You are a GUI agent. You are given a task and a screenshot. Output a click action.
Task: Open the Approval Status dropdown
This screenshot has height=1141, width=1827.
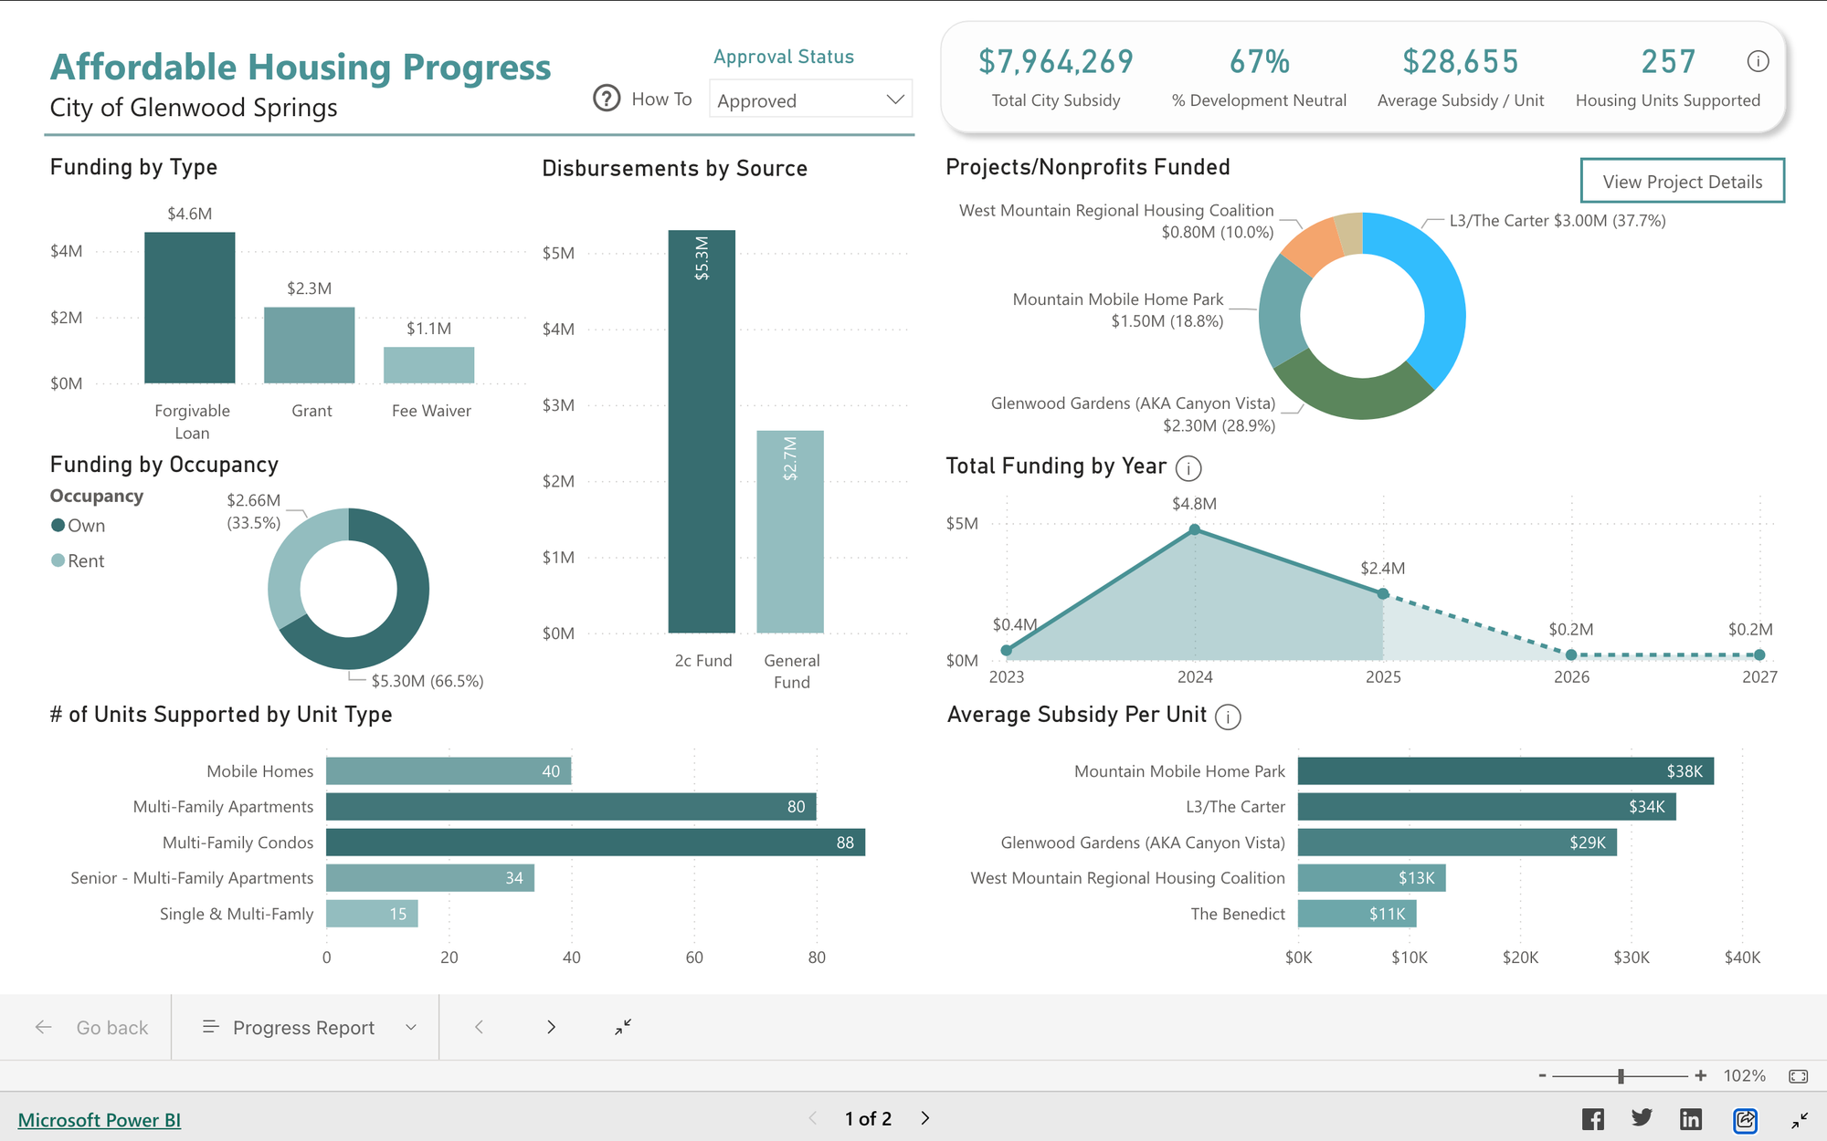tap(810, 100)
